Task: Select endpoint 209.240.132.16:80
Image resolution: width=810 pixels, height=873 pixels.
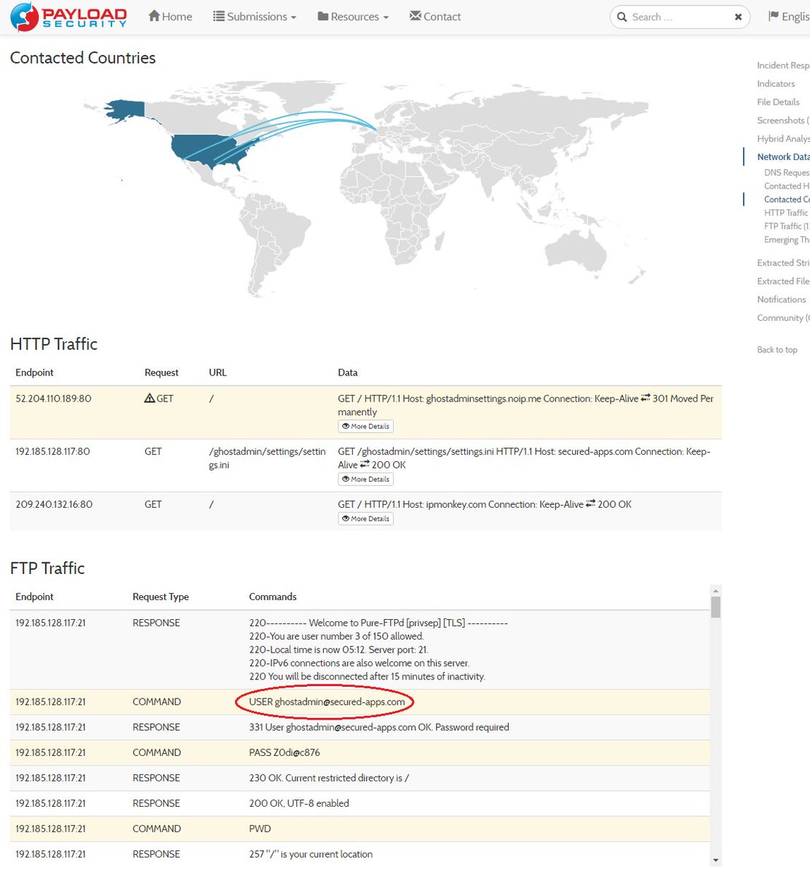Action: point(54,504)
